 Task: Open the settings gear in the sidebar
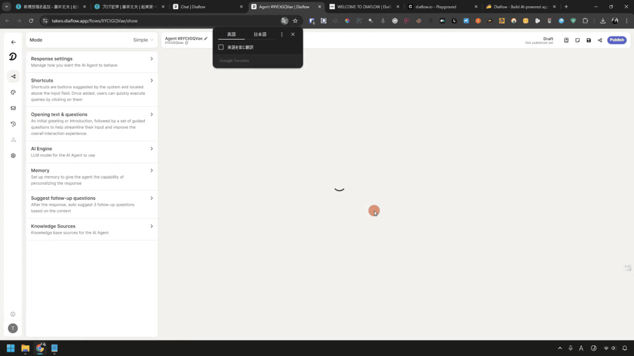pos(14,155)
